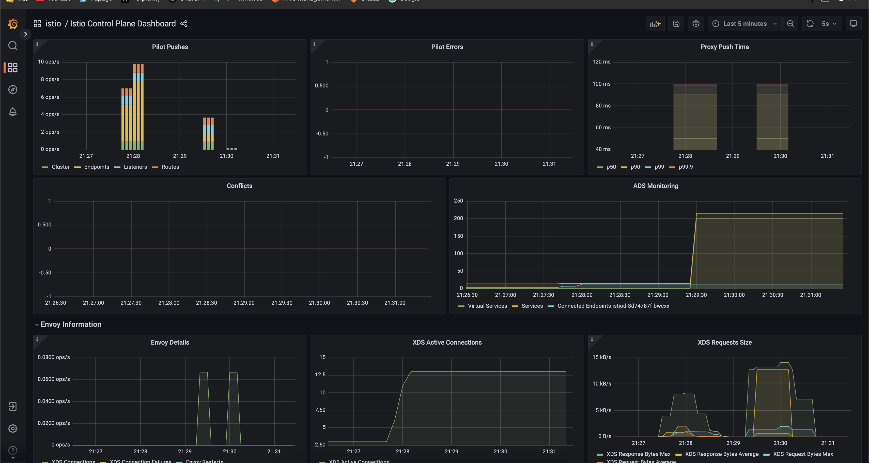
Task: Toggle the p99 series in Proxy Push Time legend
Action: click(x=659, y=167)
